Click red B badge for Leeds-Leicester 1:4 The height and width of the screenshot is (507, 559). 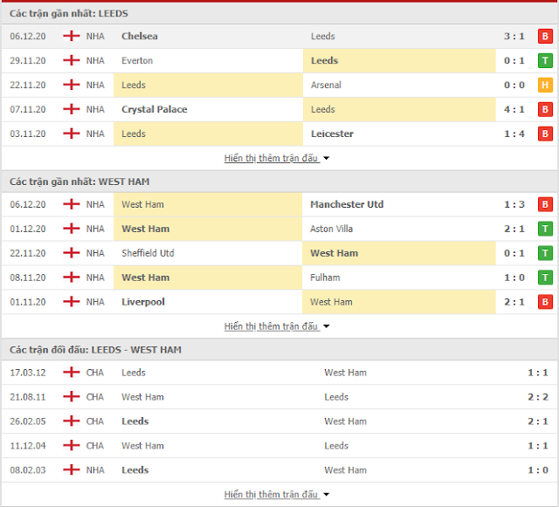[x=545, y=134]
